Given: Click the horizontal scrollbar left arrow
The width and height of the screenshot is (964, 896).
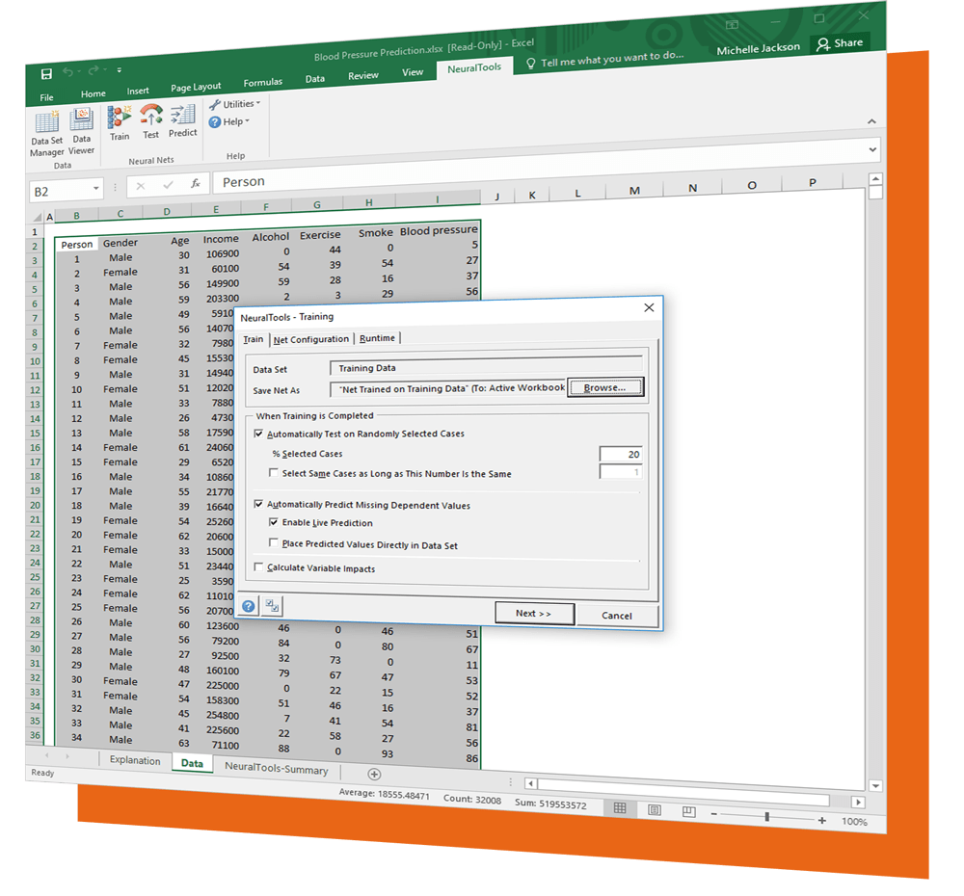Looking at the screenshot, I should pyautogui.click(x=530, y=783).
